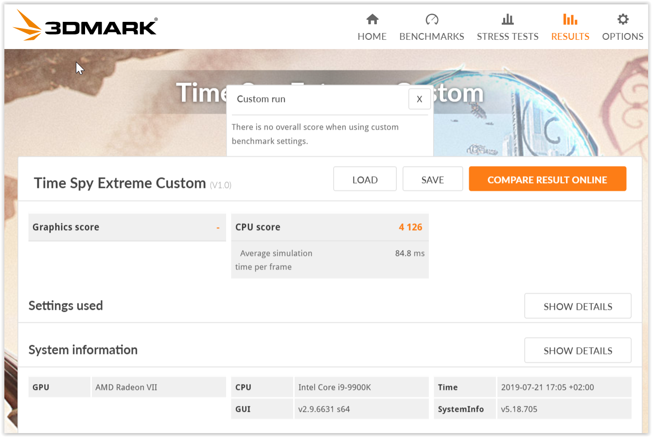Open the OPTIONS tab label
Screen dimensions: 652x437
(x=623, y=36)
